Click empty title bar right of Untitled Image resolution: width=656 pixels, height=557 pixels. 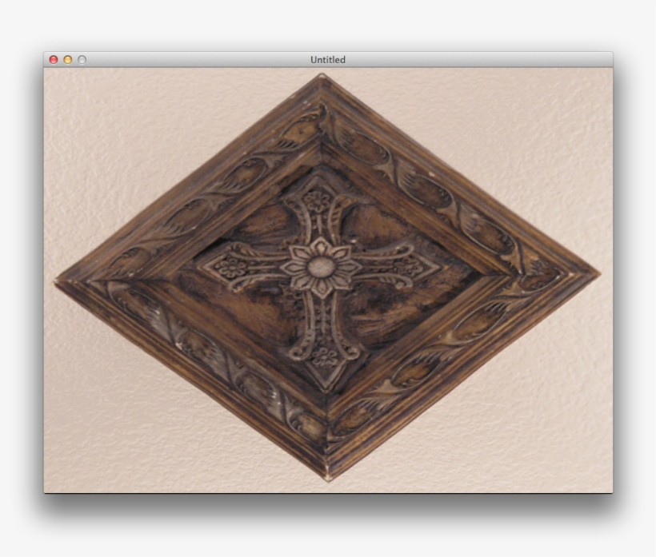pyautogui.click(x=480, y=60)
